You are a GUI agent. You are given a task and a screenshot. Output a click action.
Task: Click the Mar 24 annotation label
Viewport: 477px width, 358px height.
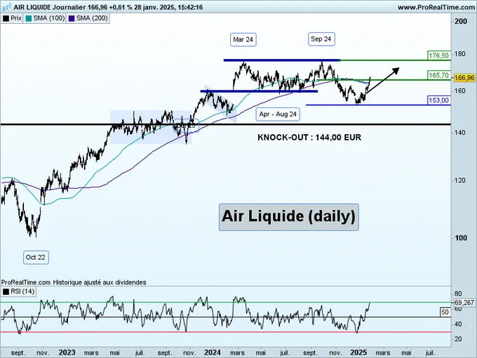click(243, 39)
